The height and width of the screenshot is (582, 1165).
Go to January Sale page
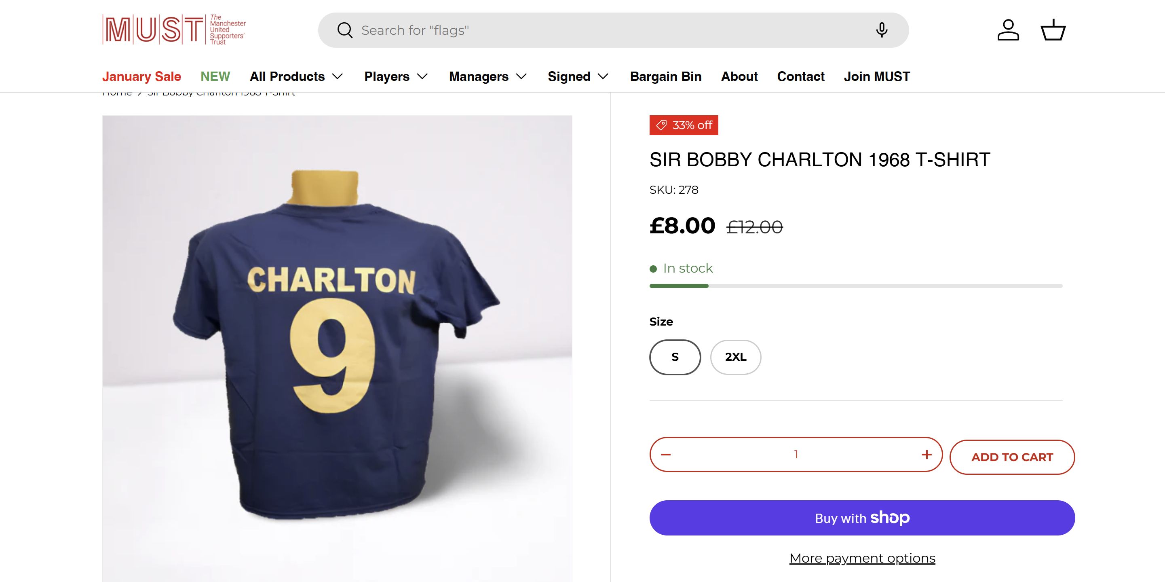tap(141, 76)
